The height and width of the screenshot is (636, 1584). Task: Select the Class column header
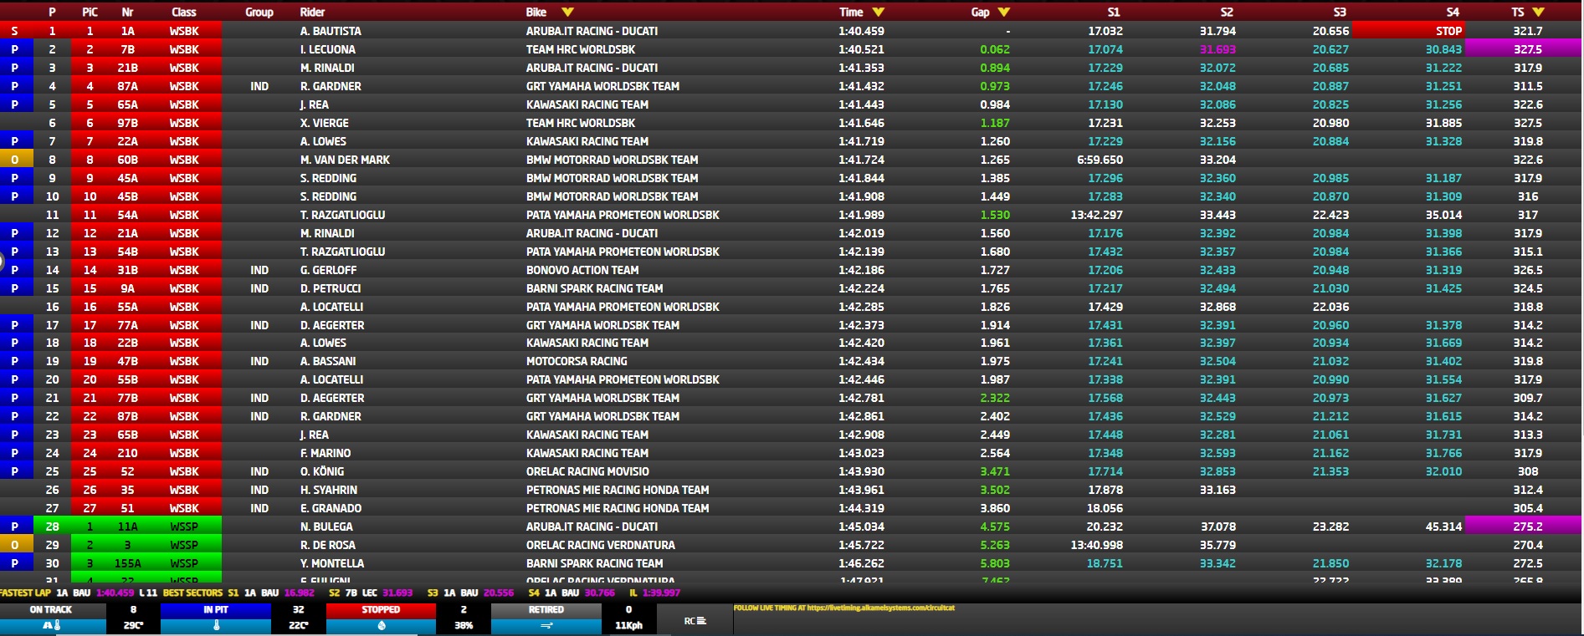click(184, 12)
